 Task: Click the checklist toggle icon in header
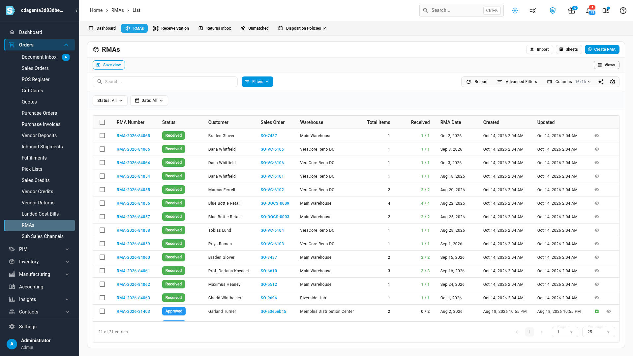click(x=533, y=11)
